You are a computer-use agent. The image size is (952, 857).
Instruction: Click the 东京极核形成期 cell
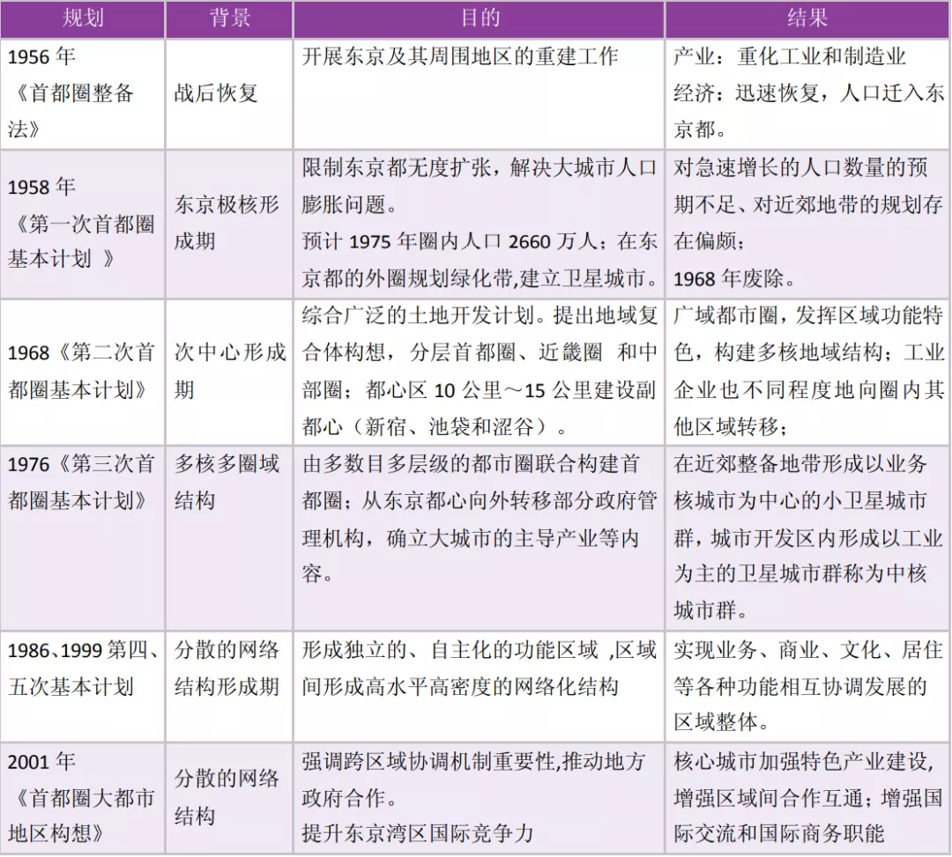click(x=229, y=224)
